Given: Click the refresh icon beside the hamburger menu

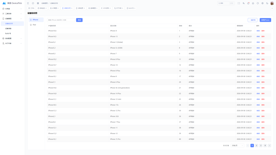Looking at the screenshot, I should [x=33, y=3].
